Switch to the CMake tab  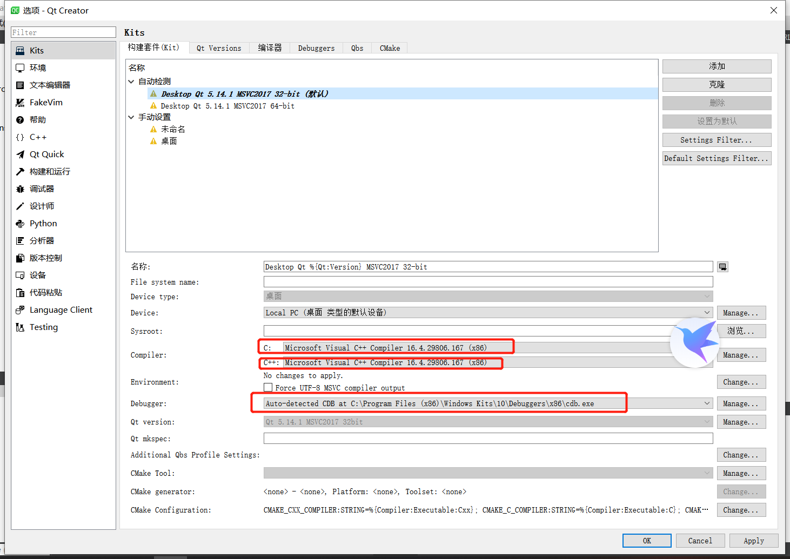click(390, 48)
